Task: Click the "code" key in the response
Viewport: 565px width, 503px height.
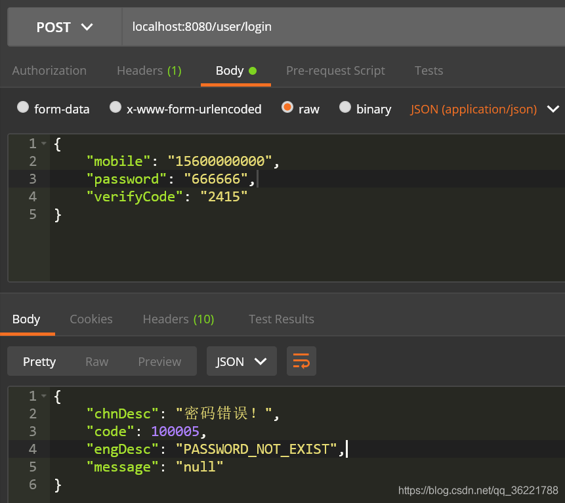Action: (110, 432)
